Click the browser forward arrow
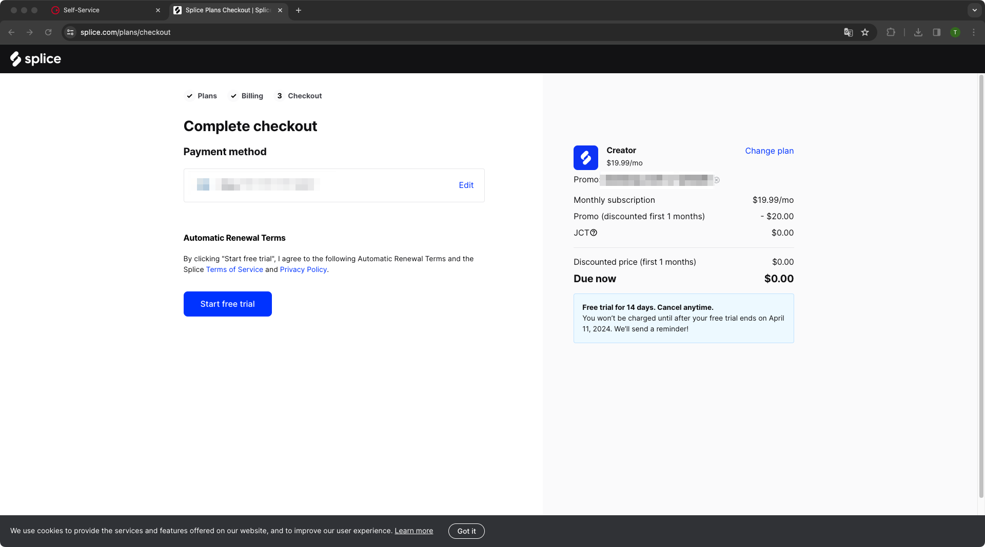This screenshot has width=985, height=547. pos(30,32)
